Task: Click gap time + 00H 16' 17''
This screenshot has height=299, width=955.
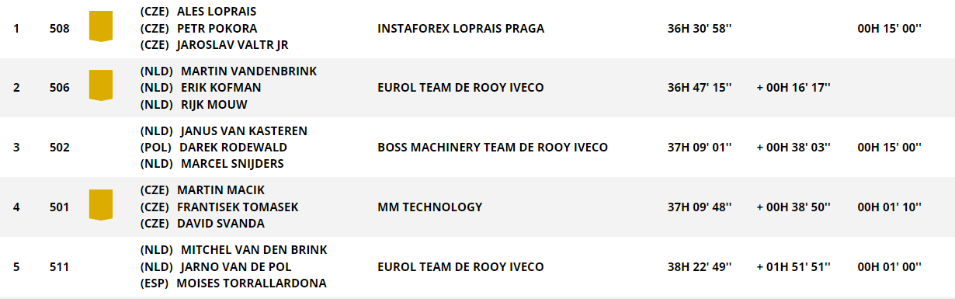Action: coord(794,88)
